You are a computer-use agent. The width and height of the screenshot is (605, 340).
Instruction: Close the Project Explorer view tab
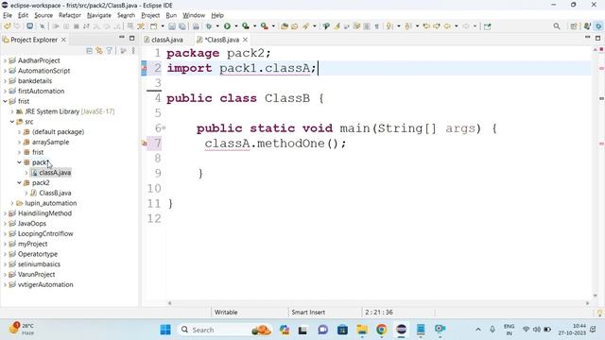[x=63, y=40]
